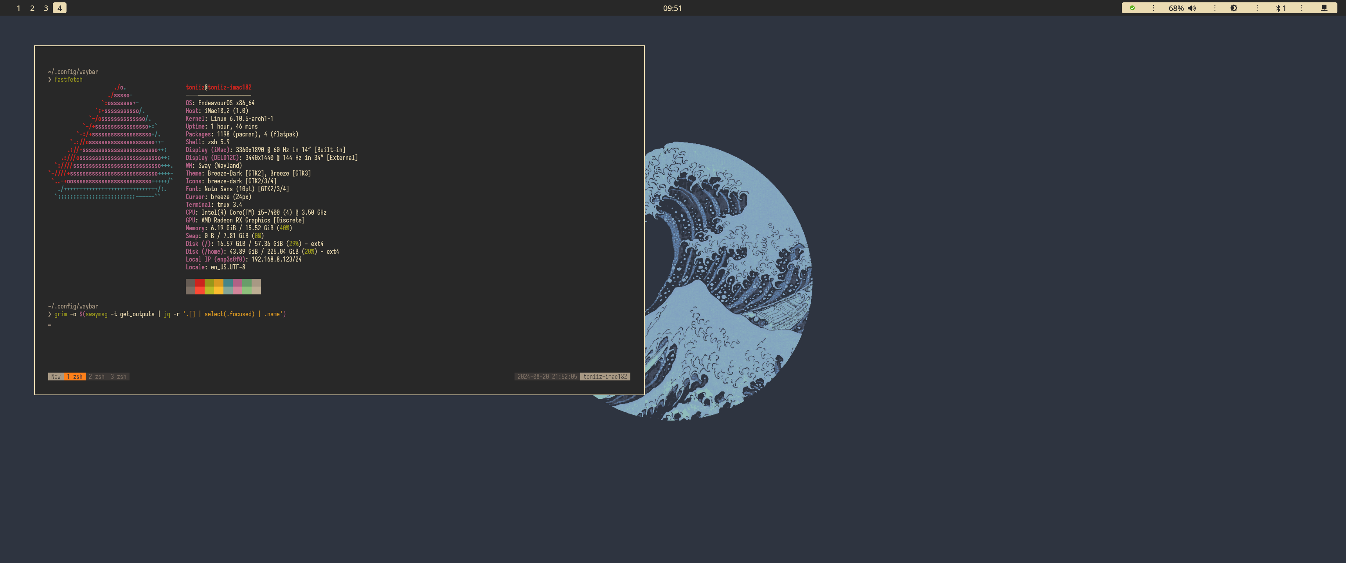Switch to workspace 1
Screen dimensions: 1346x563
tap(18, 8)
